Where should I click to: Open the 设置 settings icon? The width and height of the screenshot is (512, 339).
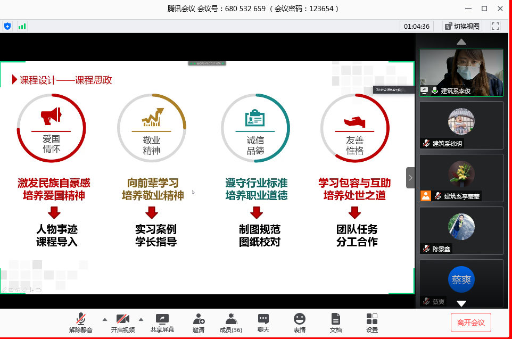click(372, 322)
